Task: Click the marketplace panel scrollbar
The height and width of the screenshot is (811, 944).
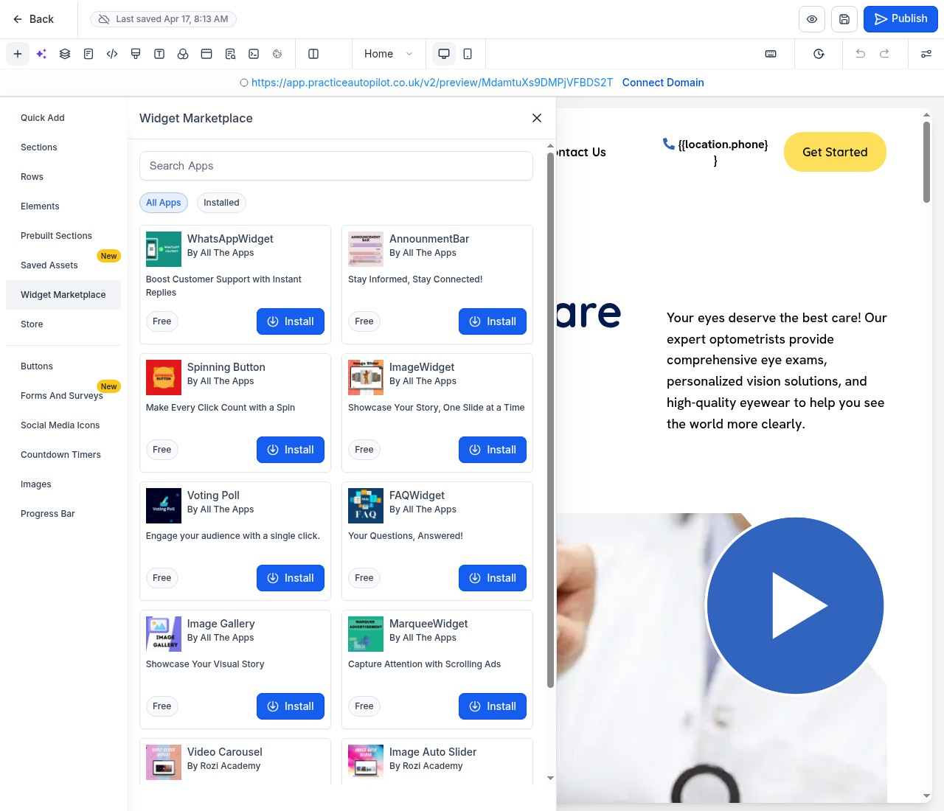Action: [550, 420]
